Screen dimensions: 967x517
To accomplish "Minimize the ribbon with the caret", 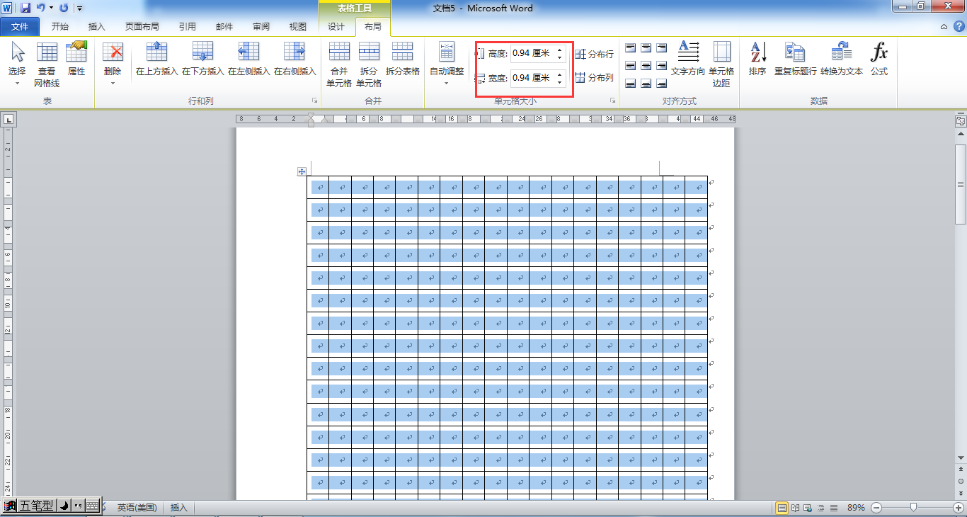I will [x=944, y=27].
